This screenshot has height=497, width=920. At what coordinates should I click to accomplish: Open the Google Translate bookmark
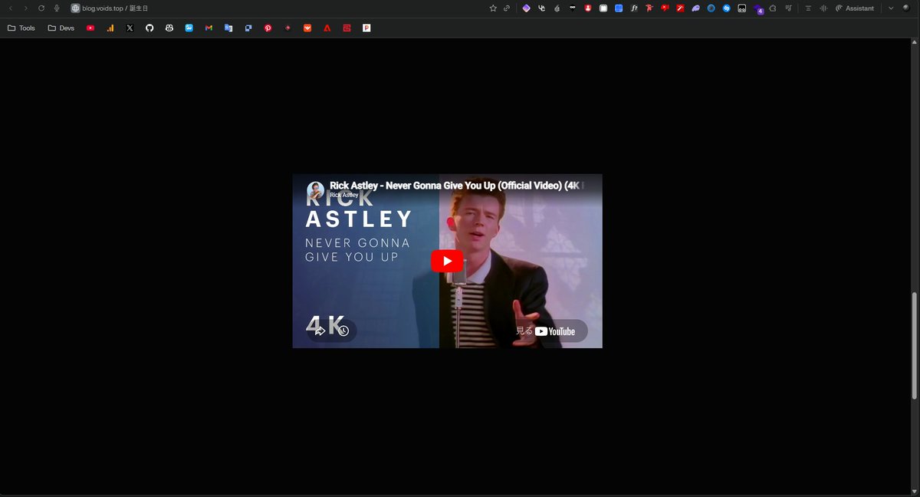[x=228, y=28]
